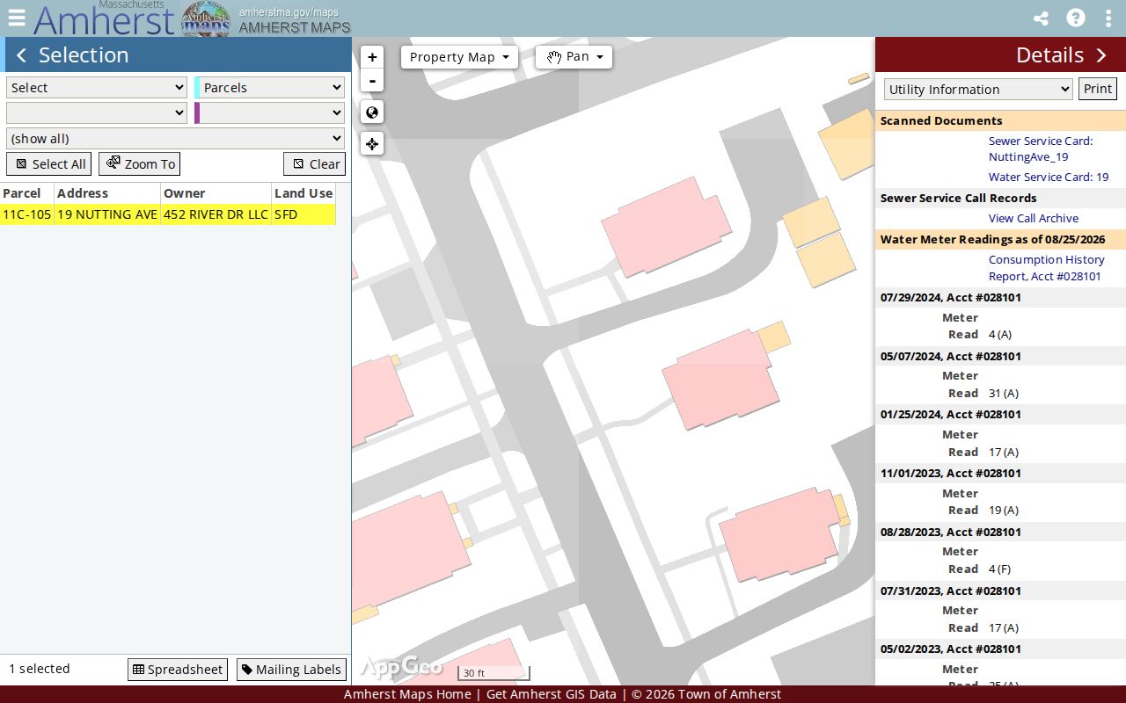The image size is (1126, 703).
Task: Zoom in on the map
Action: coord(372,57)
